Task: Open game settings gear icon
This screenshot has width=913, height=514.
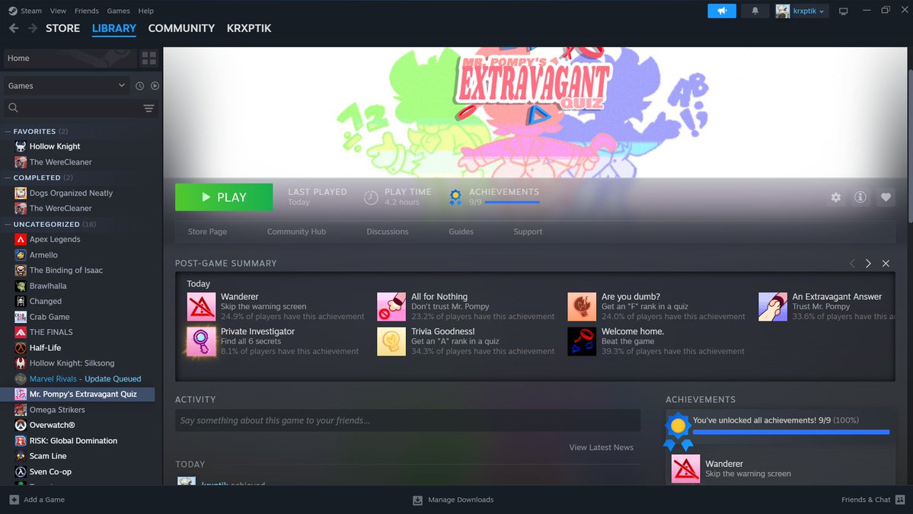Action: coord(835,197)
